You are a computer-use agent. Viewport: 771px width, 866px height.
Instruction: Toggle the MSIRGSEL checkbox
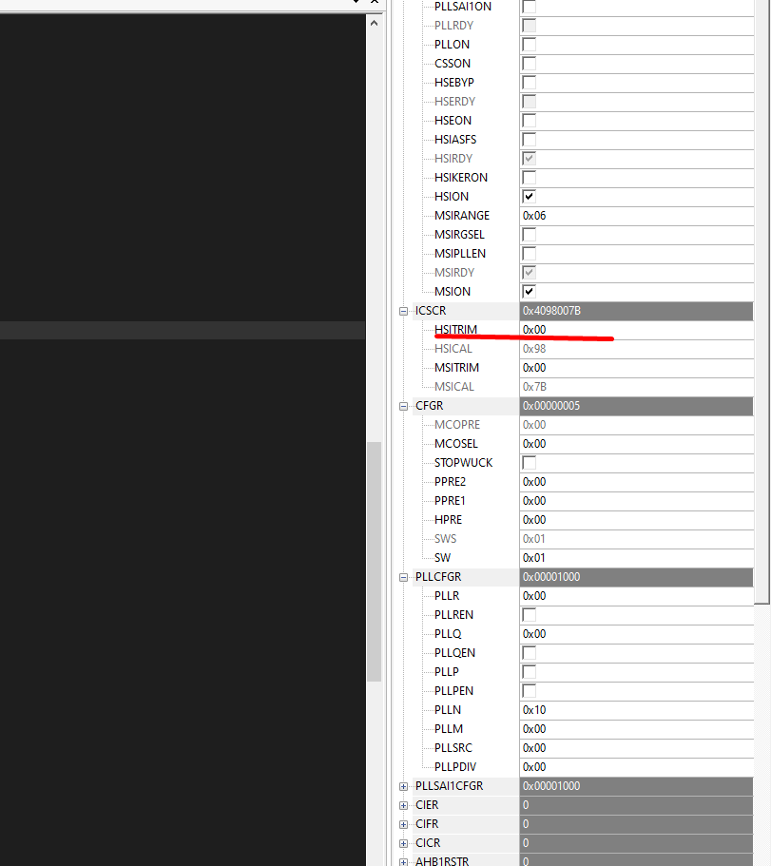530,235
